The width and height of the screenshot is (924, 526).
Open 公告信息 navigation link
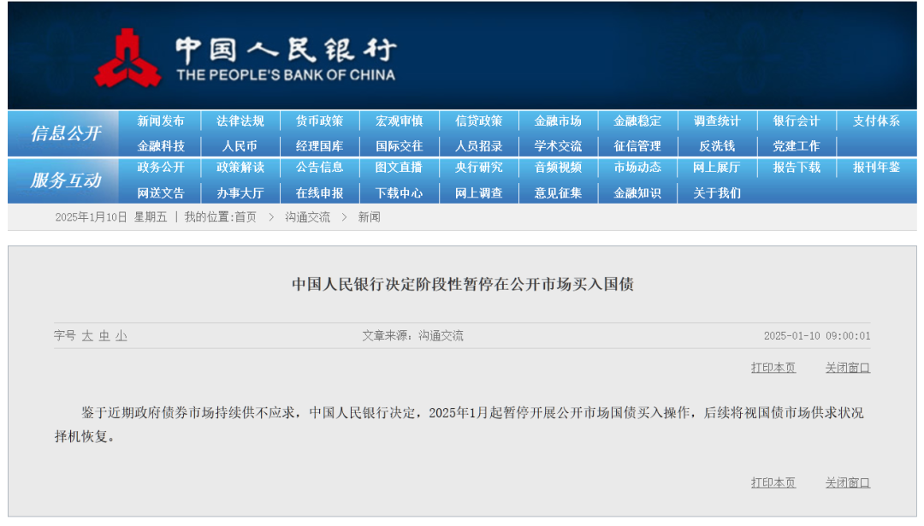point(319,168)
